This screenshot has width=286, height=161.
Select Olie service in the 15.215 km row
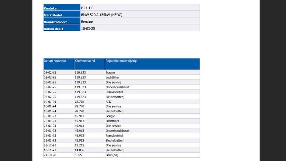(x=113, y=145)
